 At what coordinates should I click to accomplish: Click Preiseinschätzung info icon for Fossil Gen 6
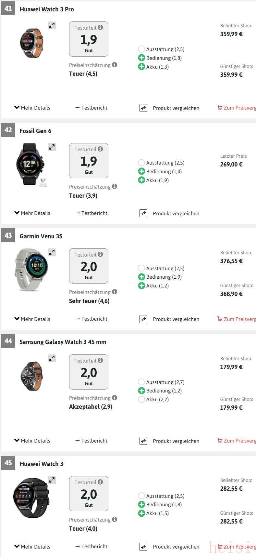(115, 187)
